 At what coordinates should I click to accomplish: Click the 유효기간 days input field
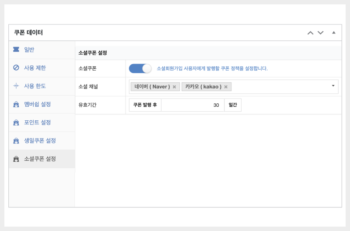click(192, 105)
